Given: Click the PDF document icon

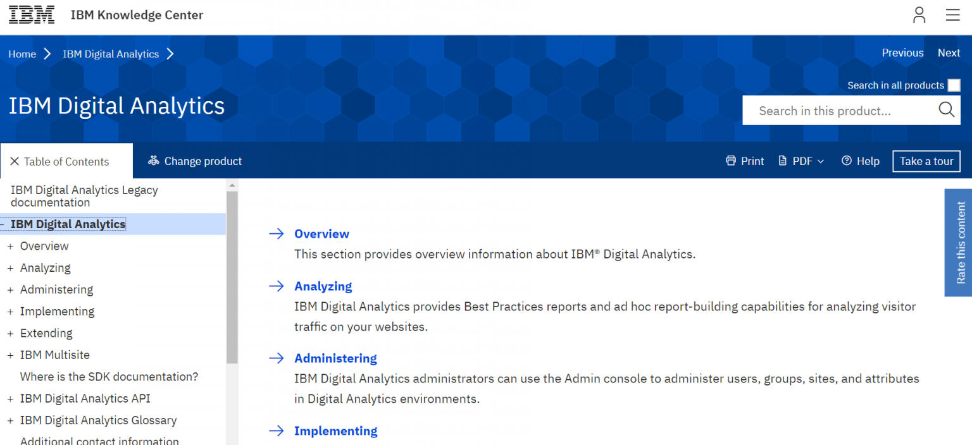Looking at the screenshot, I should [x=784, y=161].
